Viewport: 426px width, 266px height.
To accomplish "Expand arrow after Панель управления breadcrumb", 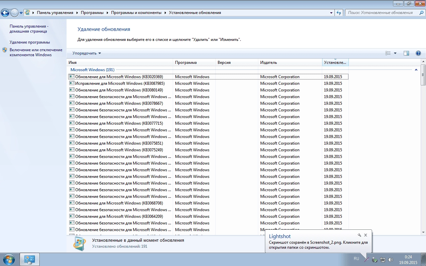I will [77, 13].
